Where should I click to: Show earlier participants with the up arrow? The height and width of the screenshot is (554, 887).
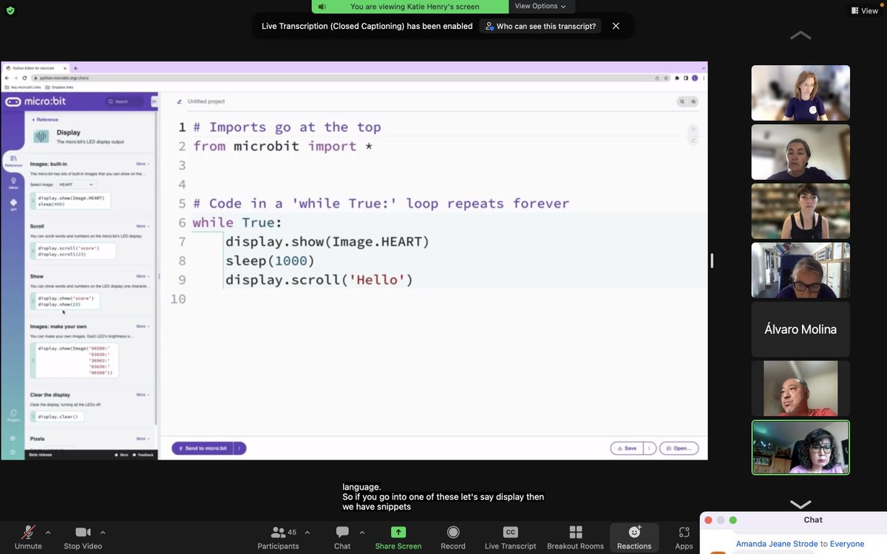(x=801, y=35)
